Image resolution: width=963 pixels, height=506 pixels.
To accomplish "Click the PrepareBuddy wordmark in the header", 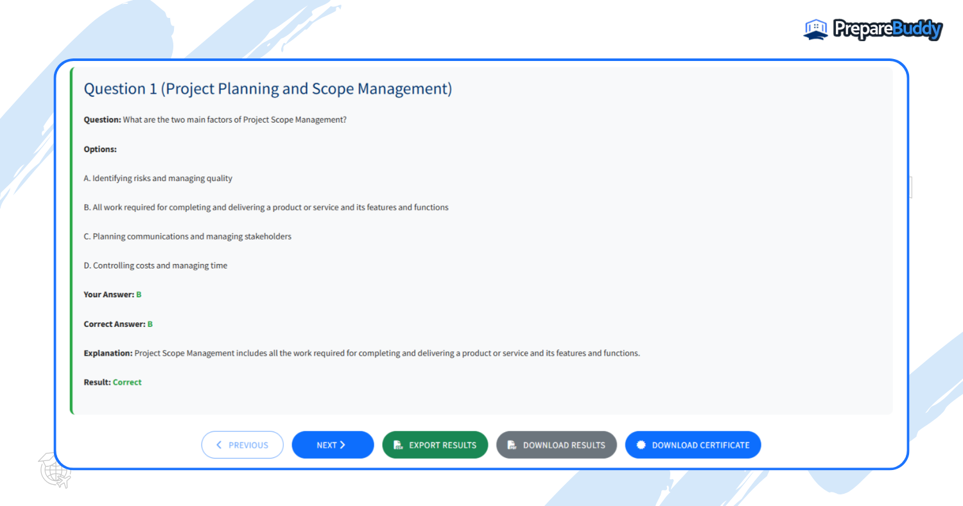I will click(887, 29).
